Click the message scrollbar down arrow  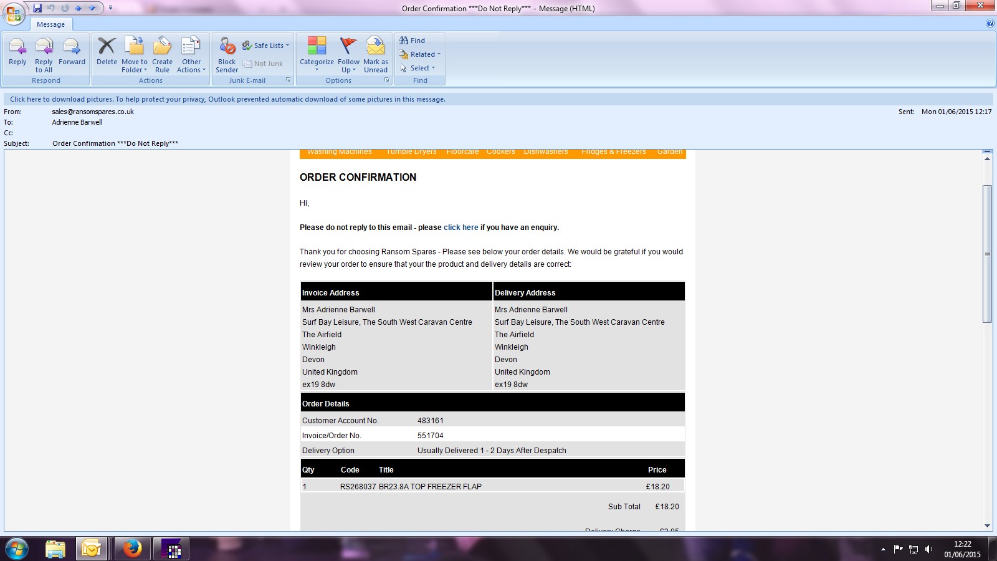coord(987,525)
